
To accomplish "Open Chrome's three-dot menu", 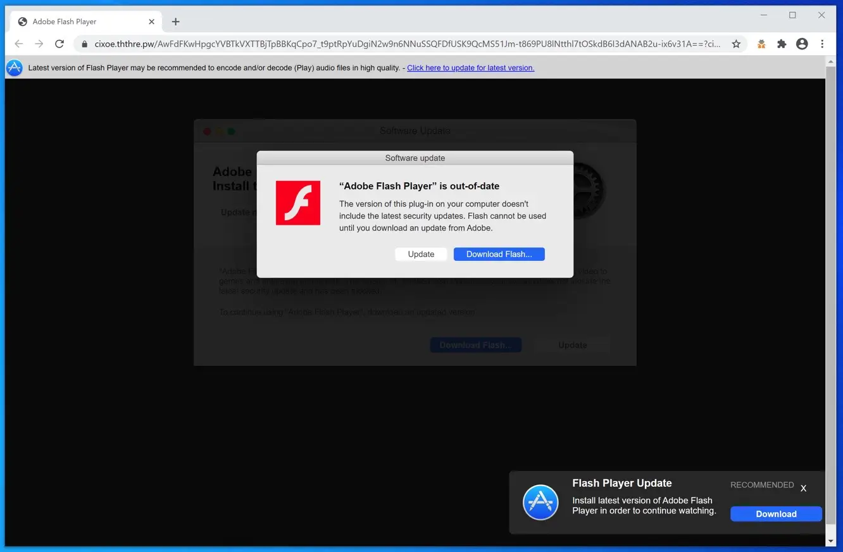I will coord(822,44).
